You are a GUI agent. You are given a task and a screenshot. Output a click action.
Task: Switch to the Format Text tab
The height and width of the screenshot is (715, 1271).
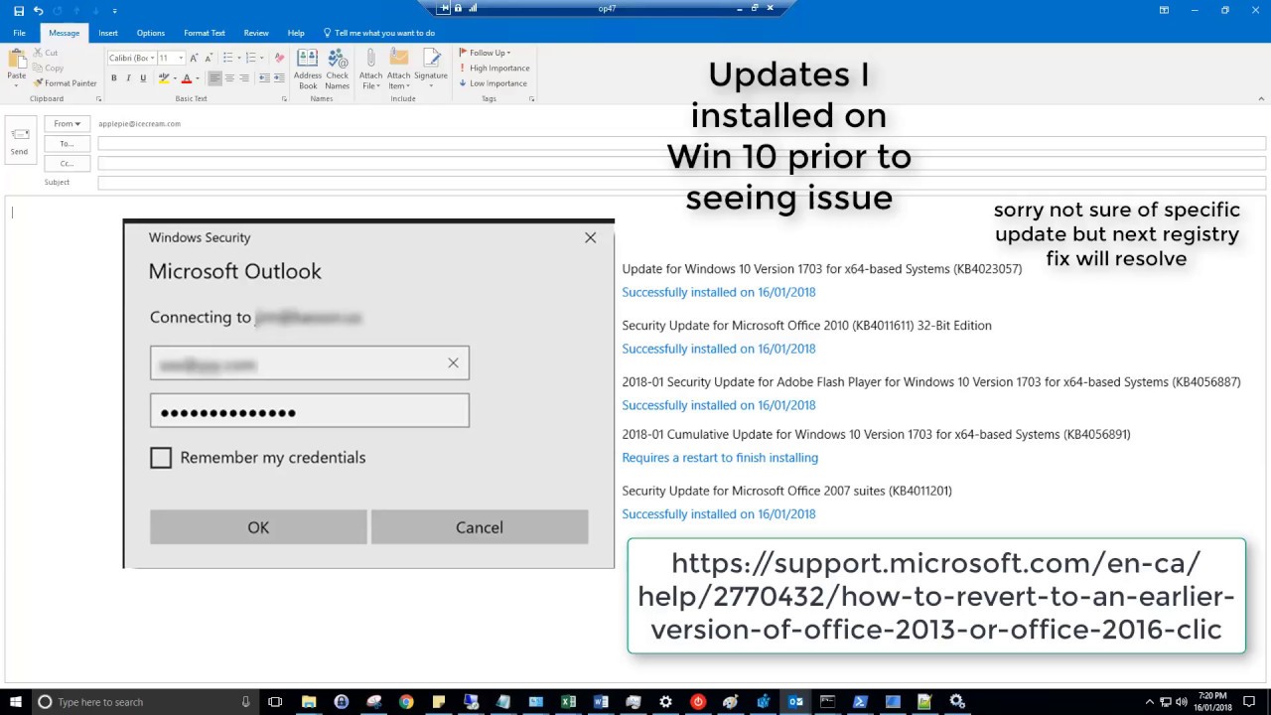click(205, 33)
